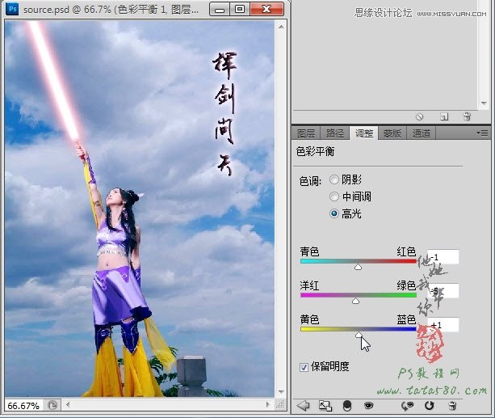The width and height of the screenshot is (495, 418).
Task: Click the new item icon in upper panel
Action: [x=444, y=117]
